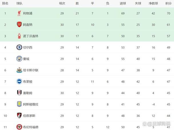This screenshot has width=174, height=130.
Task: Click the Arsenal club crest
Action: pos(19,25)
